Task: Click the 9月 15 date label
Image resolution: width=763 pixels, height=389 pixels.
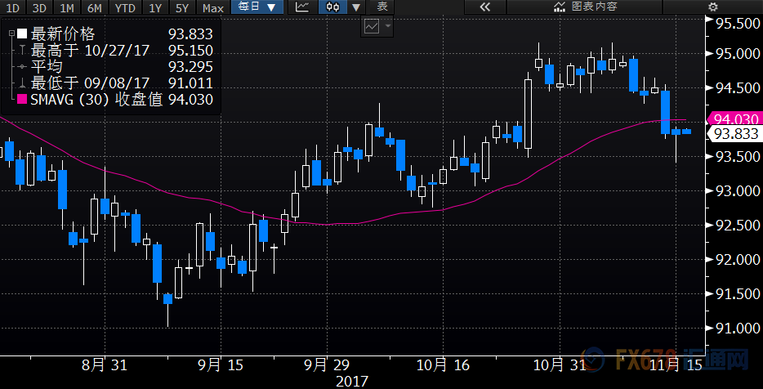Action: point(221,364)
